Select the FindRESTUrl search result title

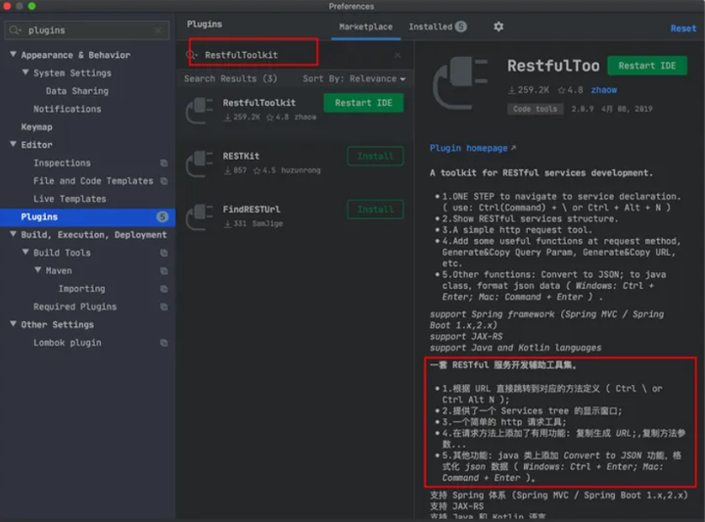(252, 209)
